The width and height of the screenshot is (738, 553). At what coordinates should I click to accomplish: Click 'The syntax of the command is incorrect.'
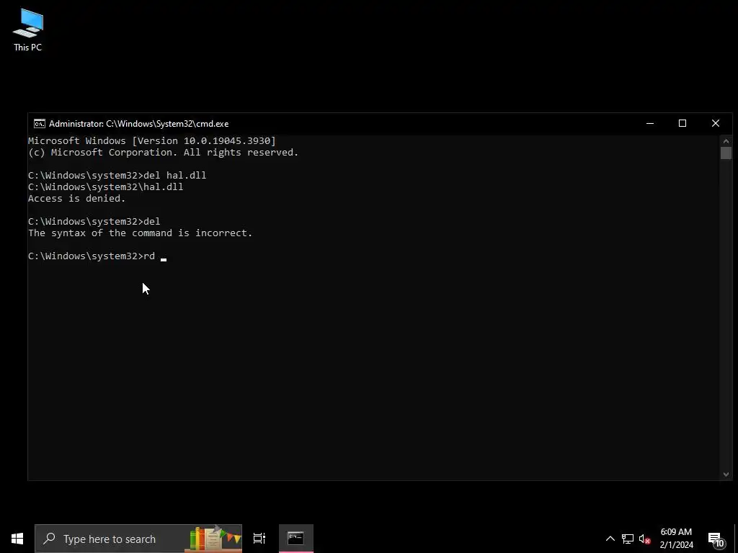coord(141,233)
